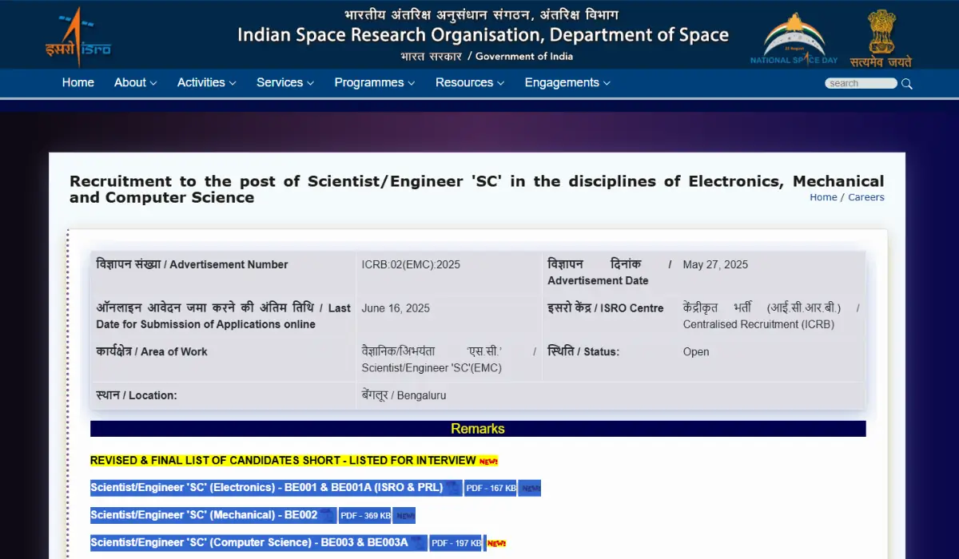The width and height of the screenshot is (959, 559).
Task: Expand the Activities dropdown menu
Action: pyautogui.click(x=206, y=82)
